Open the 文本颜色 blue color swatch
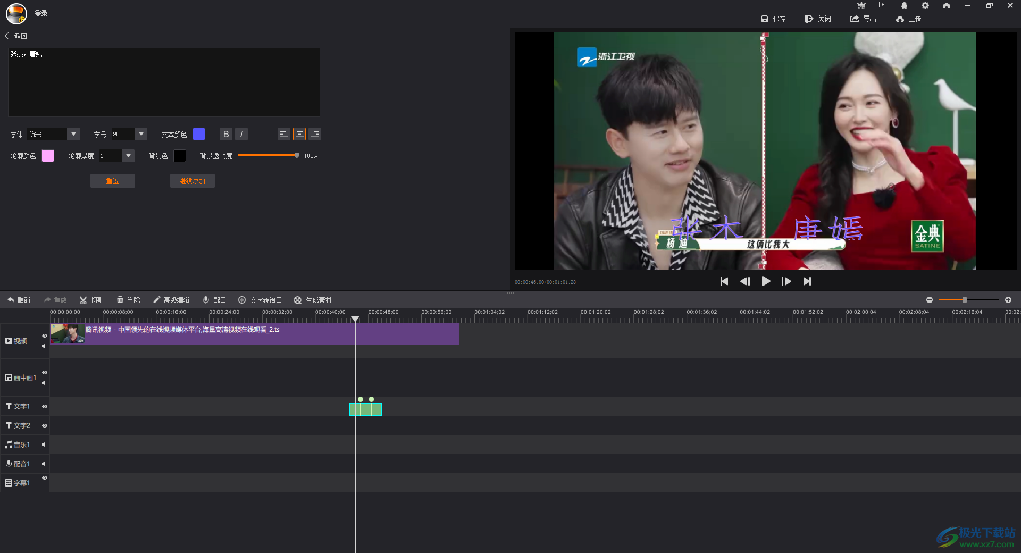 tap(199, 134)
